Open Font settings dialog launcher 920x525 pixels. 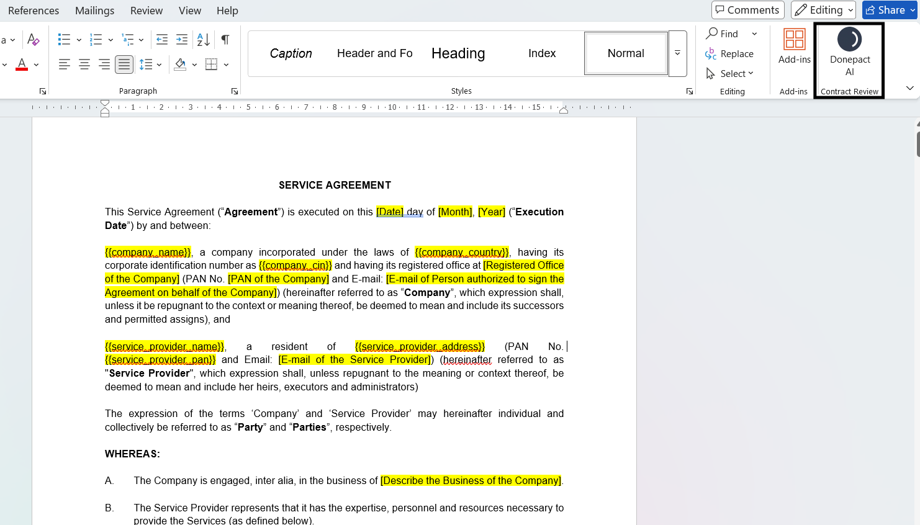[43, 91]
